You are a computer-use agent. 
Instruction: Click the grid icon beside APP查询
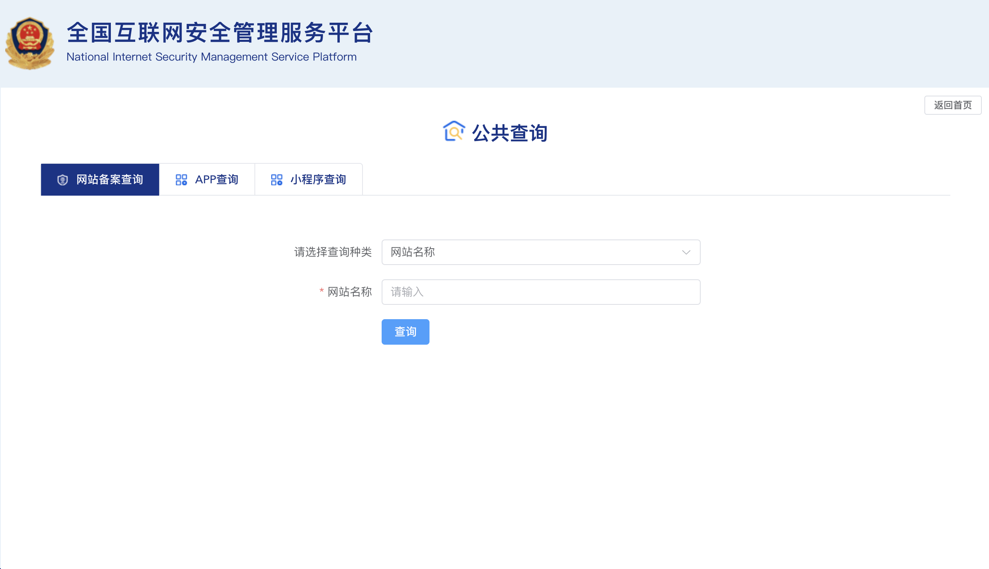click(181, 179)
